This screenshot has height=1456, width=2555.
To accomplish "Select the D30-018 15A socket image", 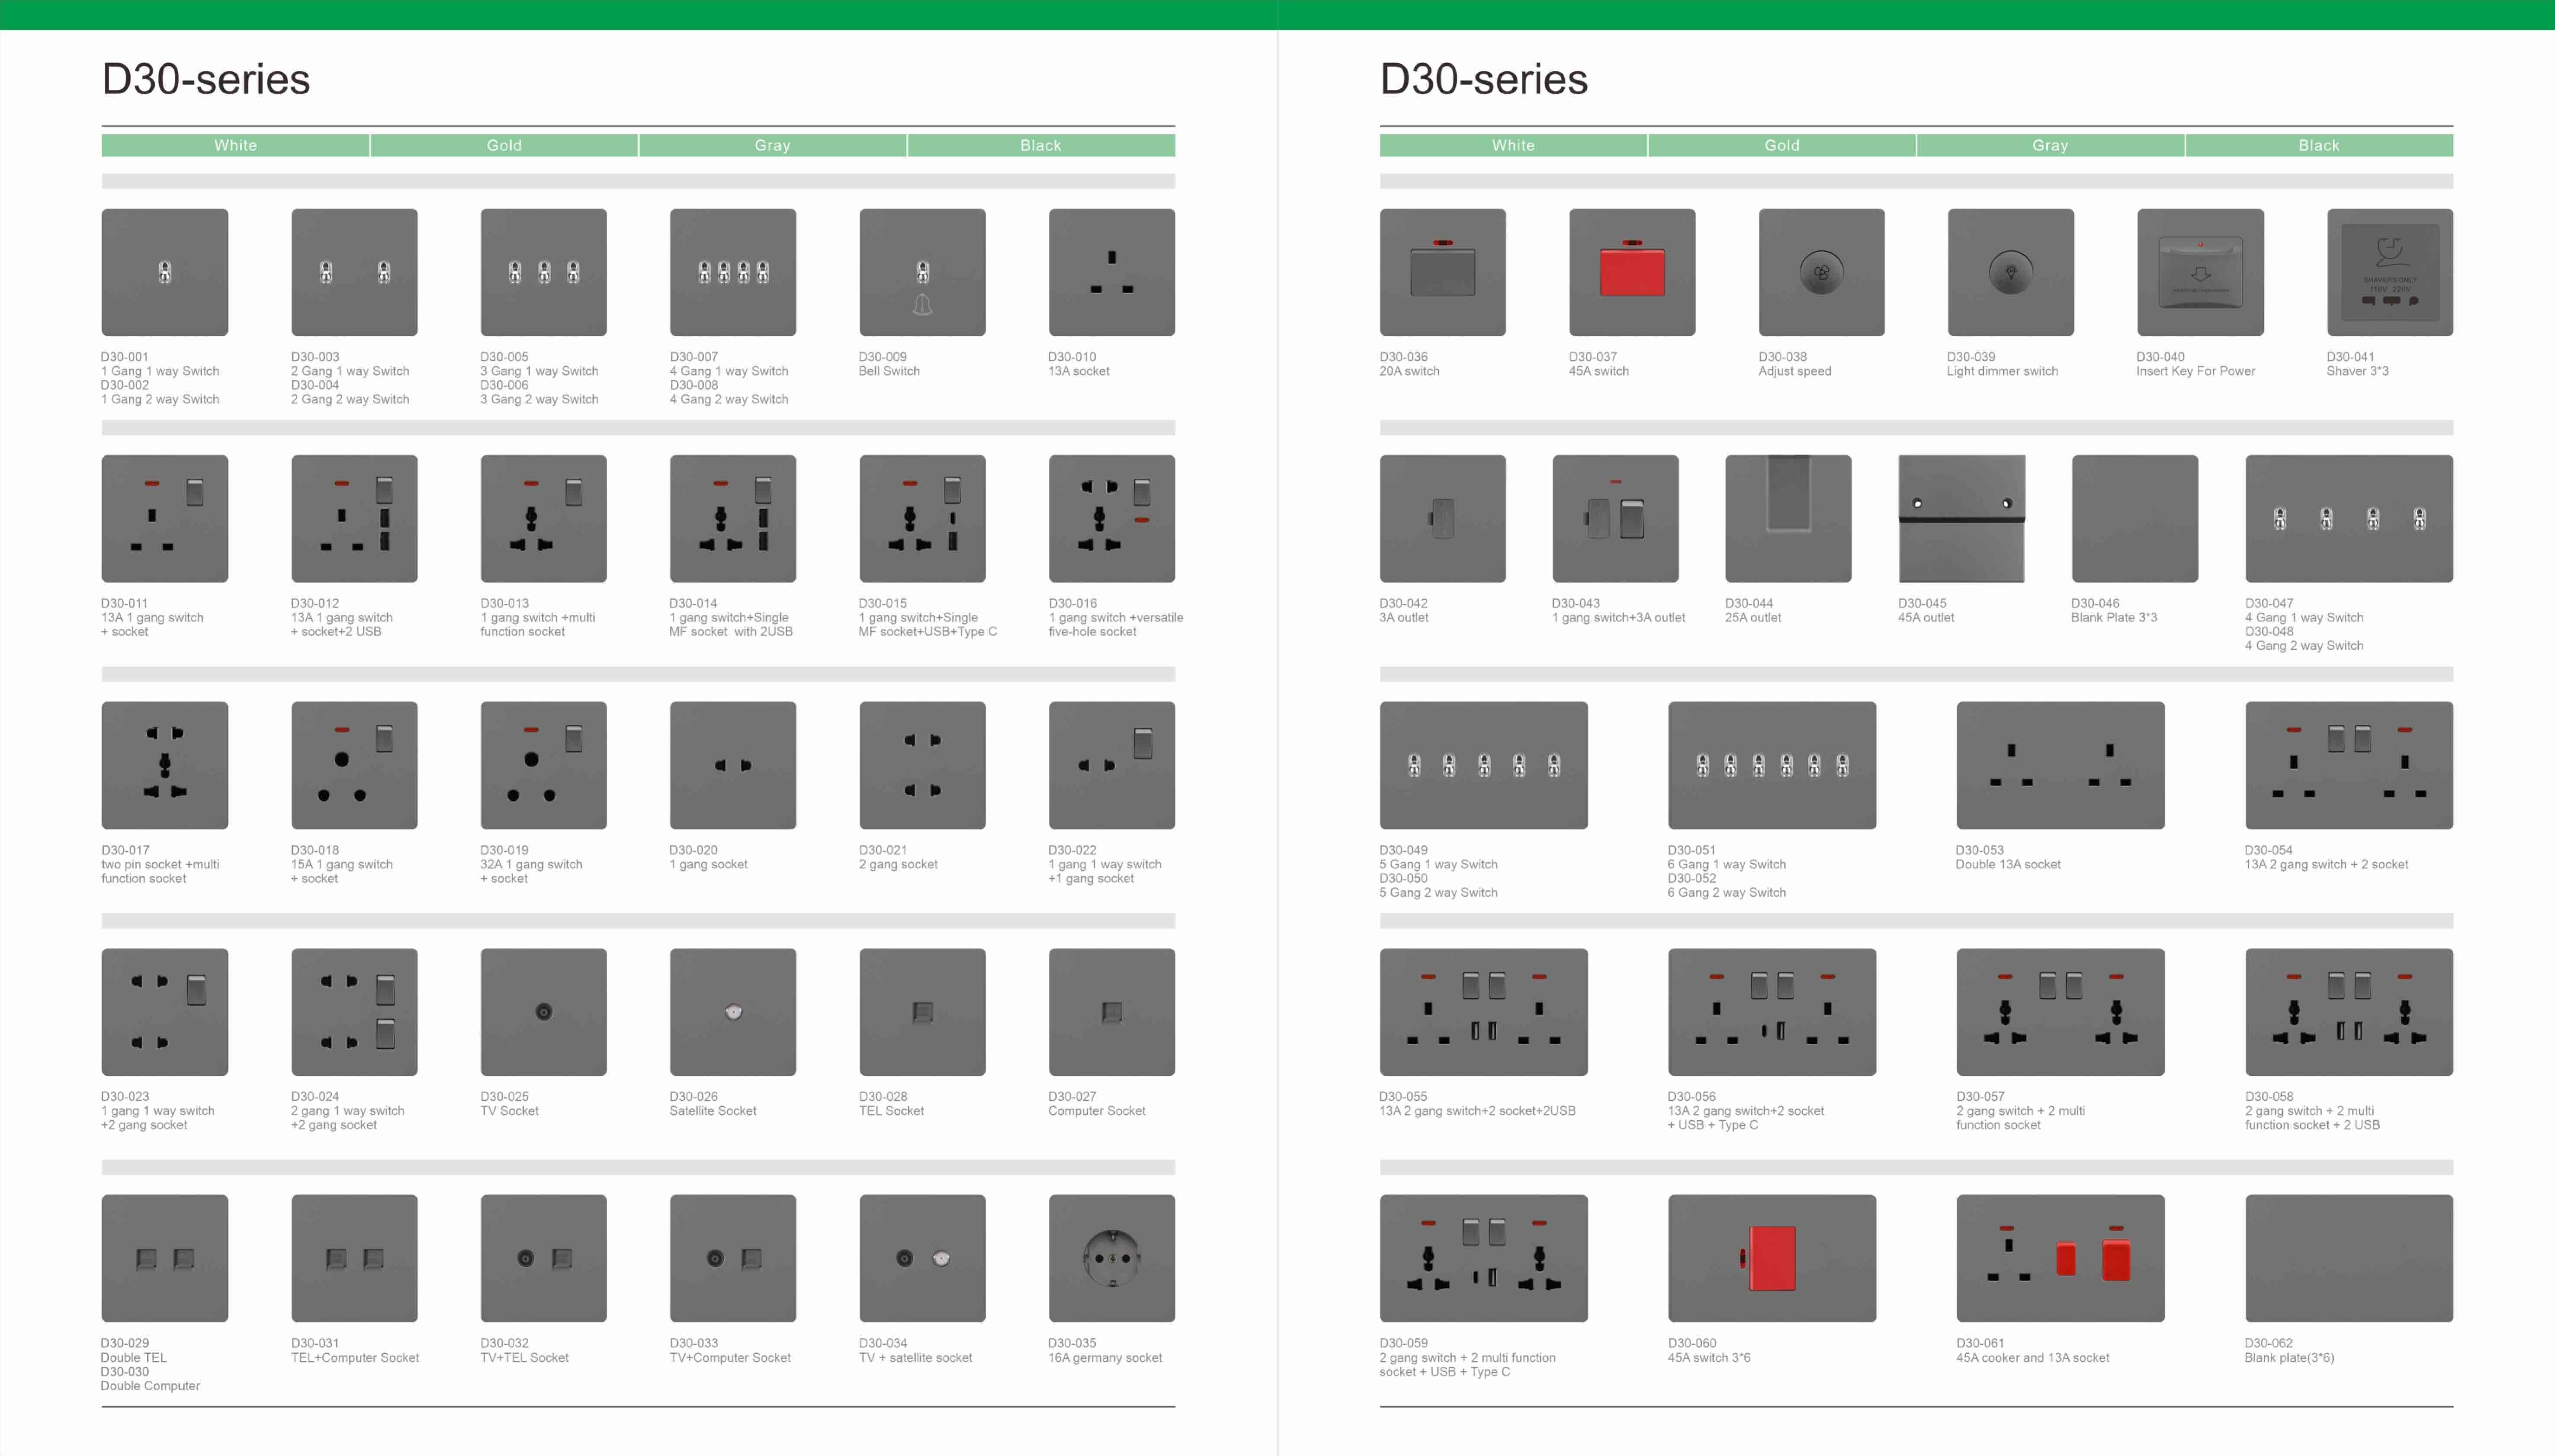I will pos(354,765).
